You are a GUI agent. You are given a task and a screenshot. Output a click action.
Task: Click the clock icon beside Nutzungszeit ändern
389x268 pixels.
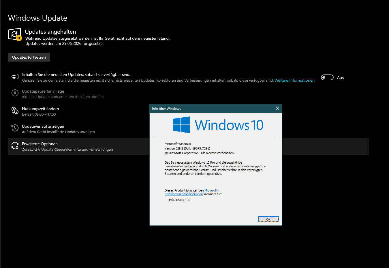(x=15, y=110)
